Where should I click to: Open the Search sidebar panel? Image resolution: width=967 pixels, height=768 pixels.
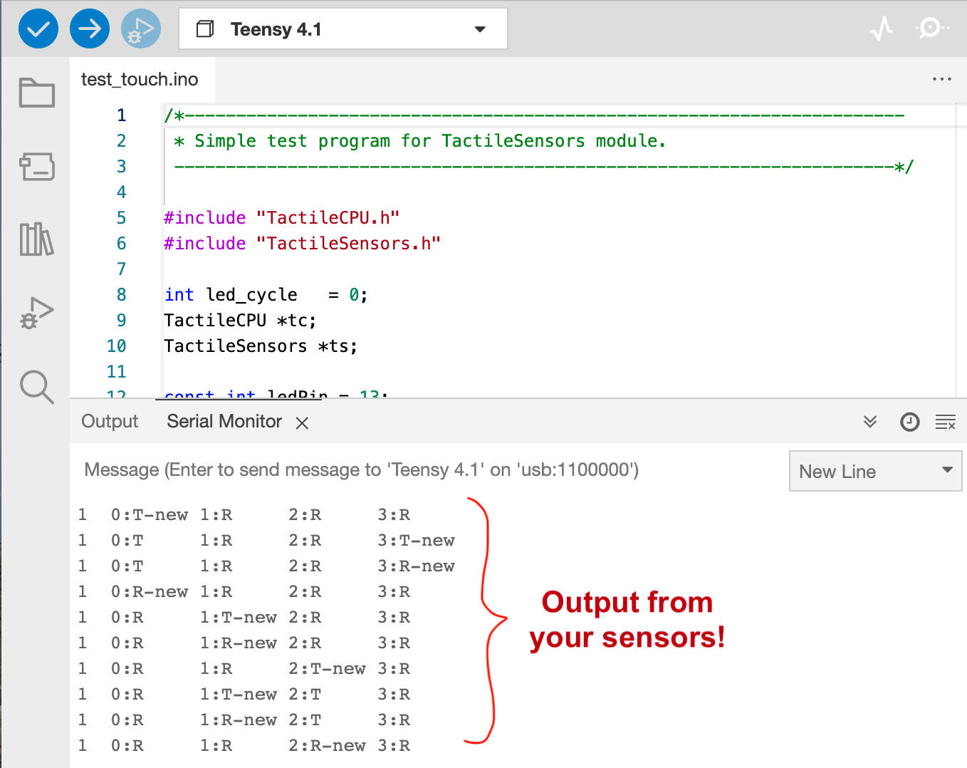(37, 387)
